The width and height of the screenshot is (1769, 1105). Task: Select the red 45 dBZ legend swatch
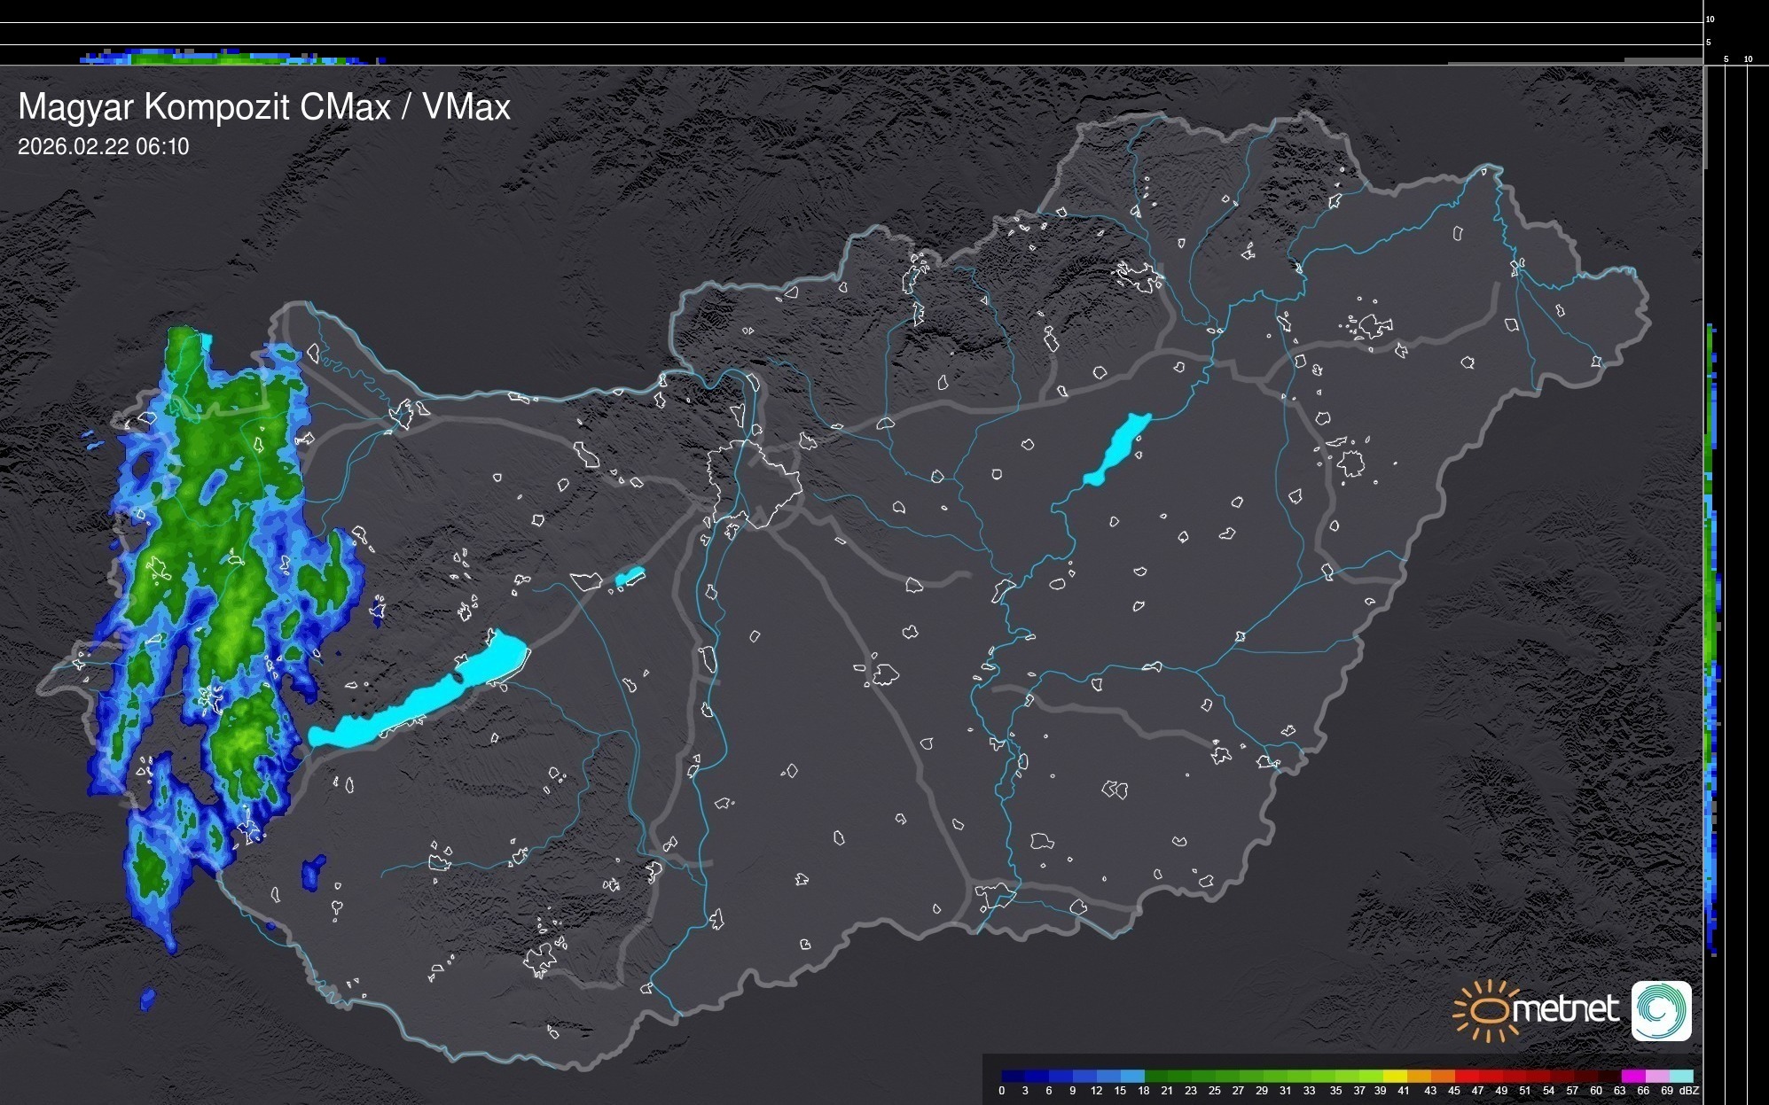(x=1466, y=1077)
